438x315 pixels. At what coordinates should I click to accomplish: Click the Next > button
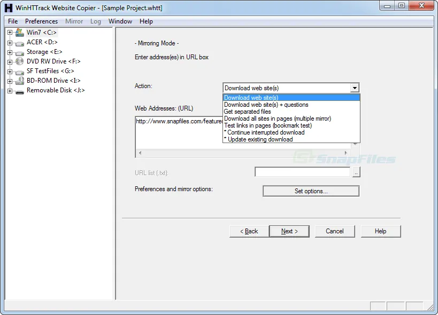(289, 231)
